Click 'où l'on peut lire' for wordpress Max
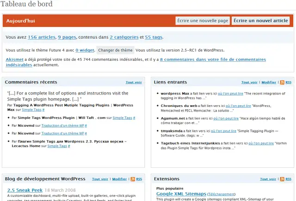The height and width of the screenshot is (201, 296). pos(230,94)
